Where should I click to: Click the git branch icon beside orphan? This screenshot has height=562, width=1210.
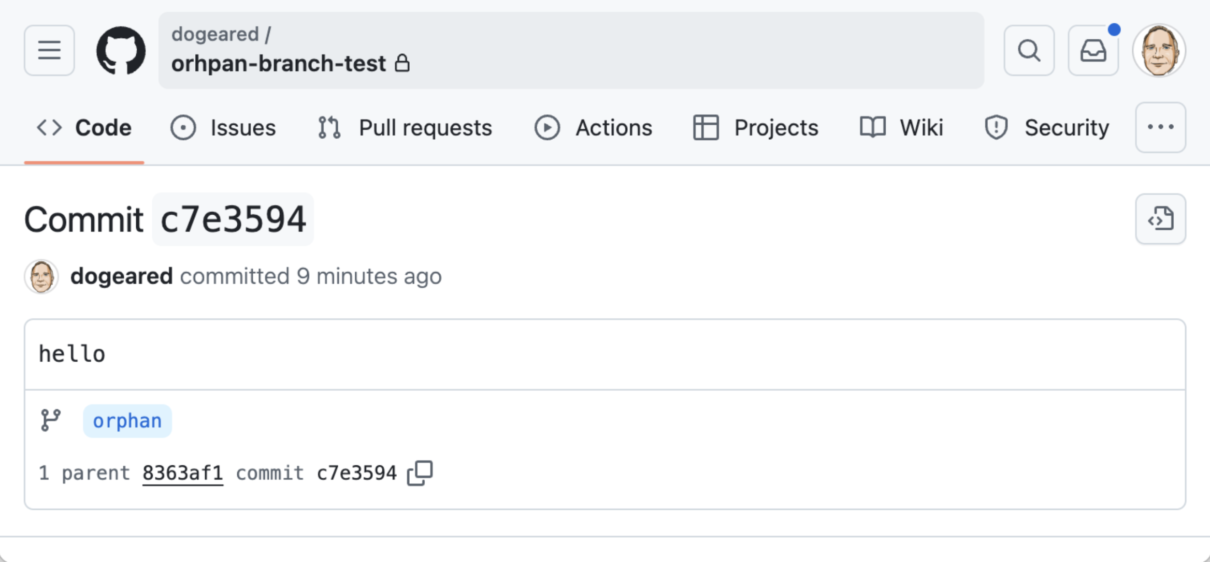tap(51, 420)
